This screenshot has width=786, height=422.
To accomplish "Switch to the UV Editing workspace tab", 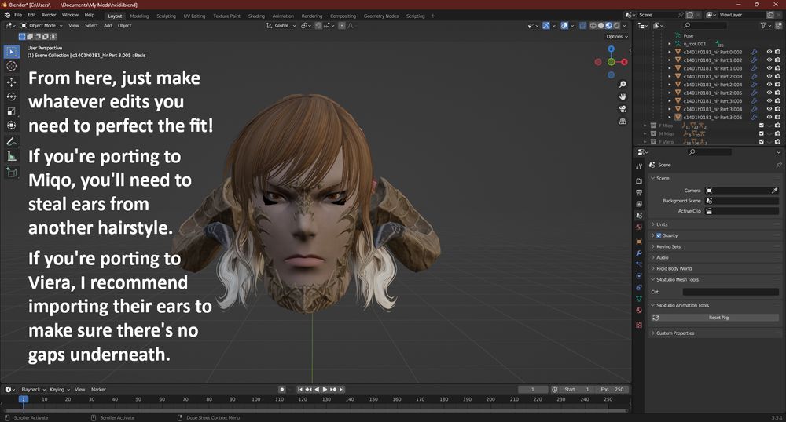I will (194, 16).
